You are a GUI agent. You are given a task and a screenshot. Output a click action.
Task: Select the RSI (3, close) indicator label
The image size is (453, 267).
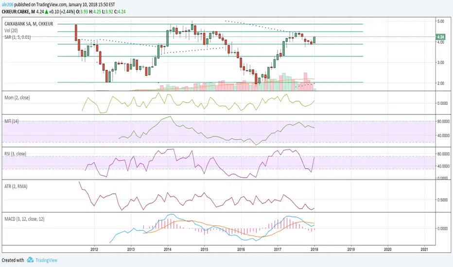coord(16,154)
